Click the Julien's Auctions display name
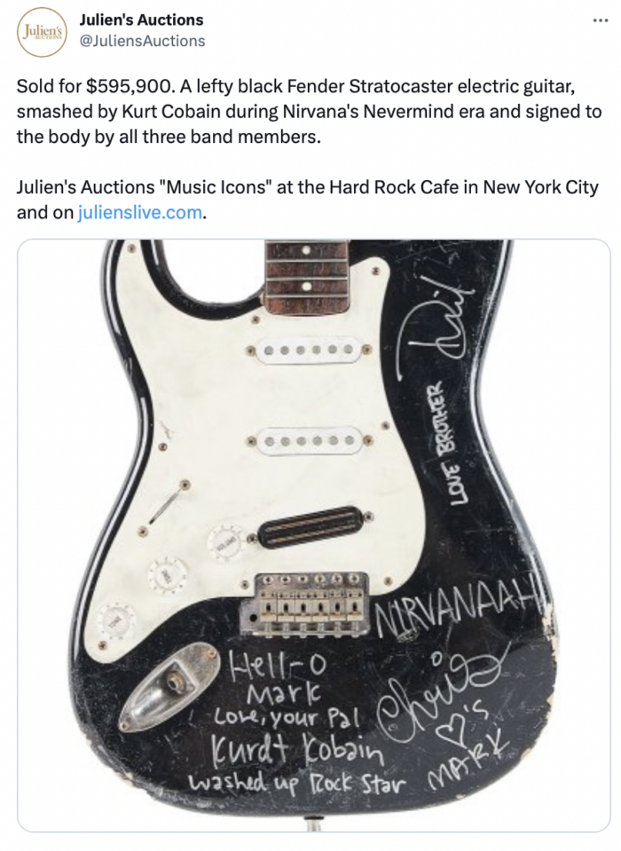The height and width of the screenshot is (851, 621). [142, 20]
